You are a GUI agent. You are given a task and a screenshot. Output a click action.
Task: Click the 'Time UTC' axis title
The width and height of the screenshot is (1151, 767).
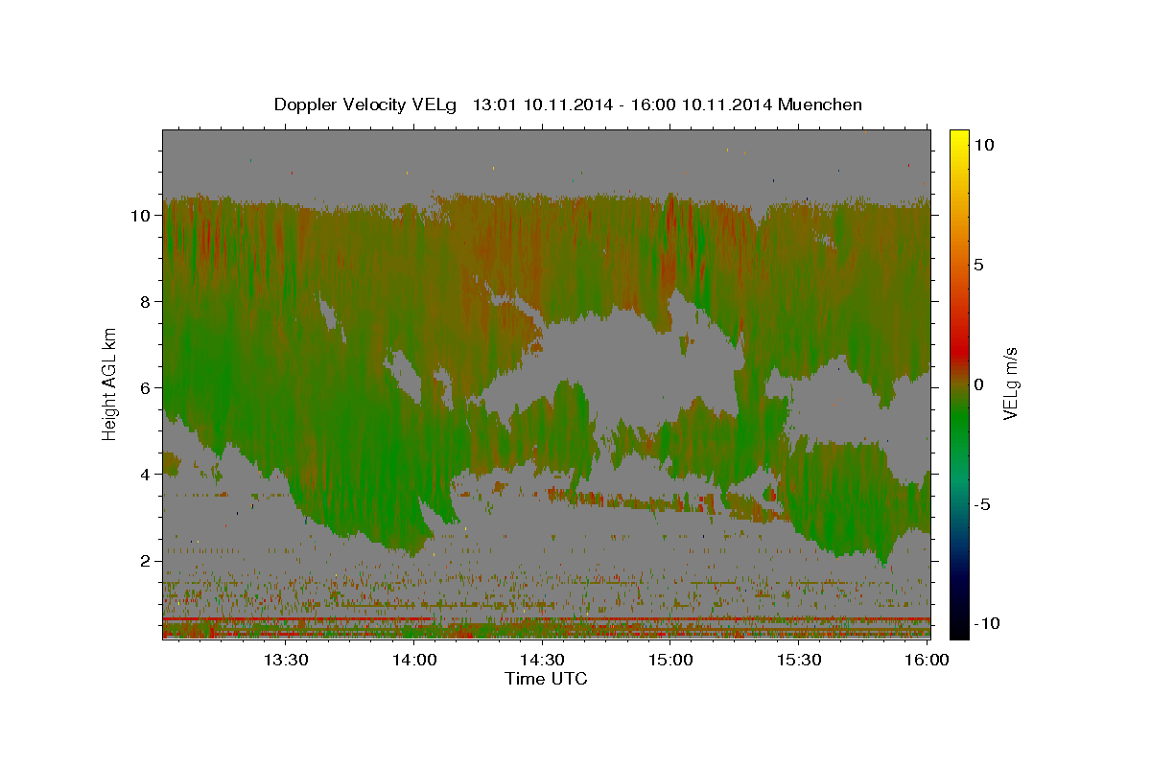(546, 679)
